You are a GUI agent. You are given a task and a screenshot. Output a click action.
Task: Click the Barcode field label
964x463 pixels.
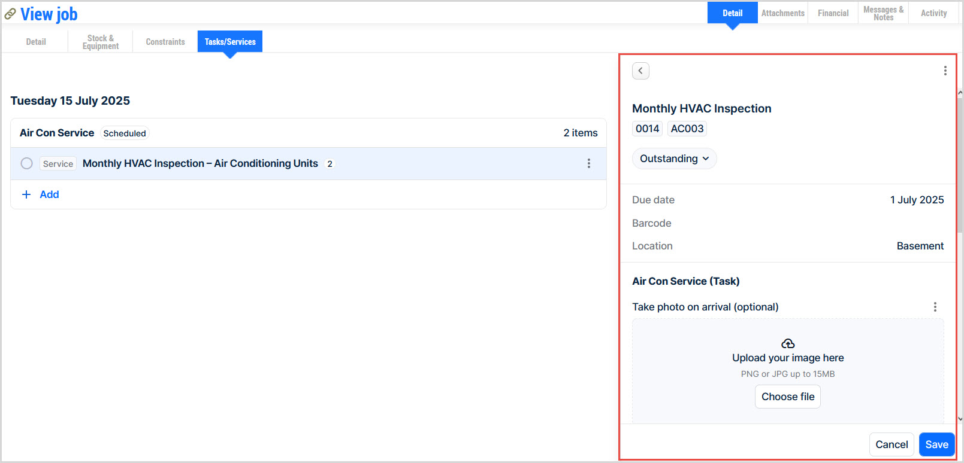pos(652,223)
